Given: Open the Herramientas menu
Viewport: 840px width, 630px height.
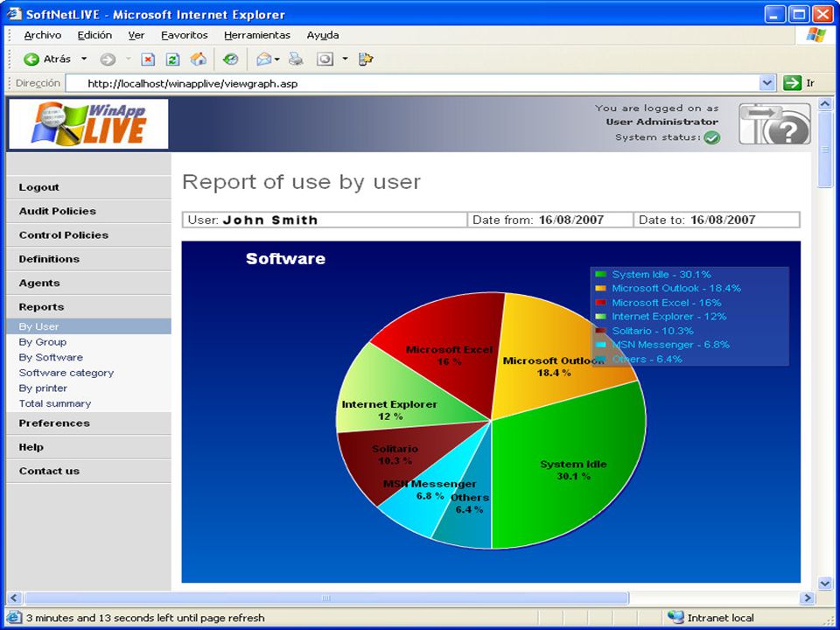Looking at the screenshot, I should [x=257, y=35].
